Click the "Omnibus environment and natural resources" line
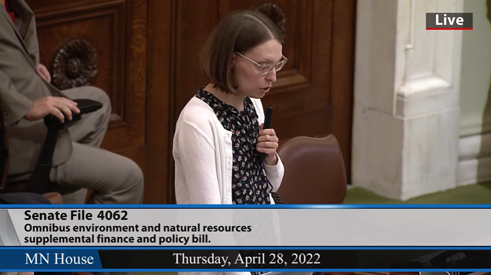The width and height of the screenshot is (491, 275). (138, 228)
